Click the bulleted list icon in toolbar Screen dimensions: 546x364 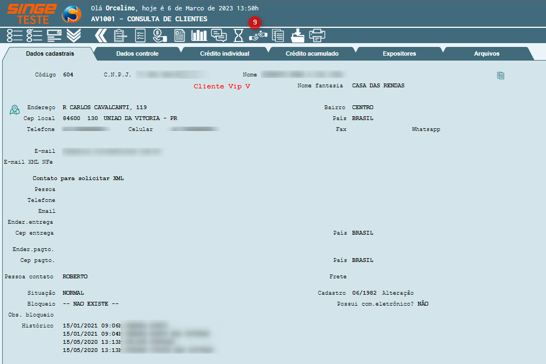(x=15, y=36)
